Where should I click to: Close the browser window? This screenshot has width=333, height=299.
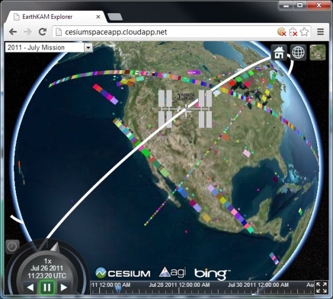[318, 5]
